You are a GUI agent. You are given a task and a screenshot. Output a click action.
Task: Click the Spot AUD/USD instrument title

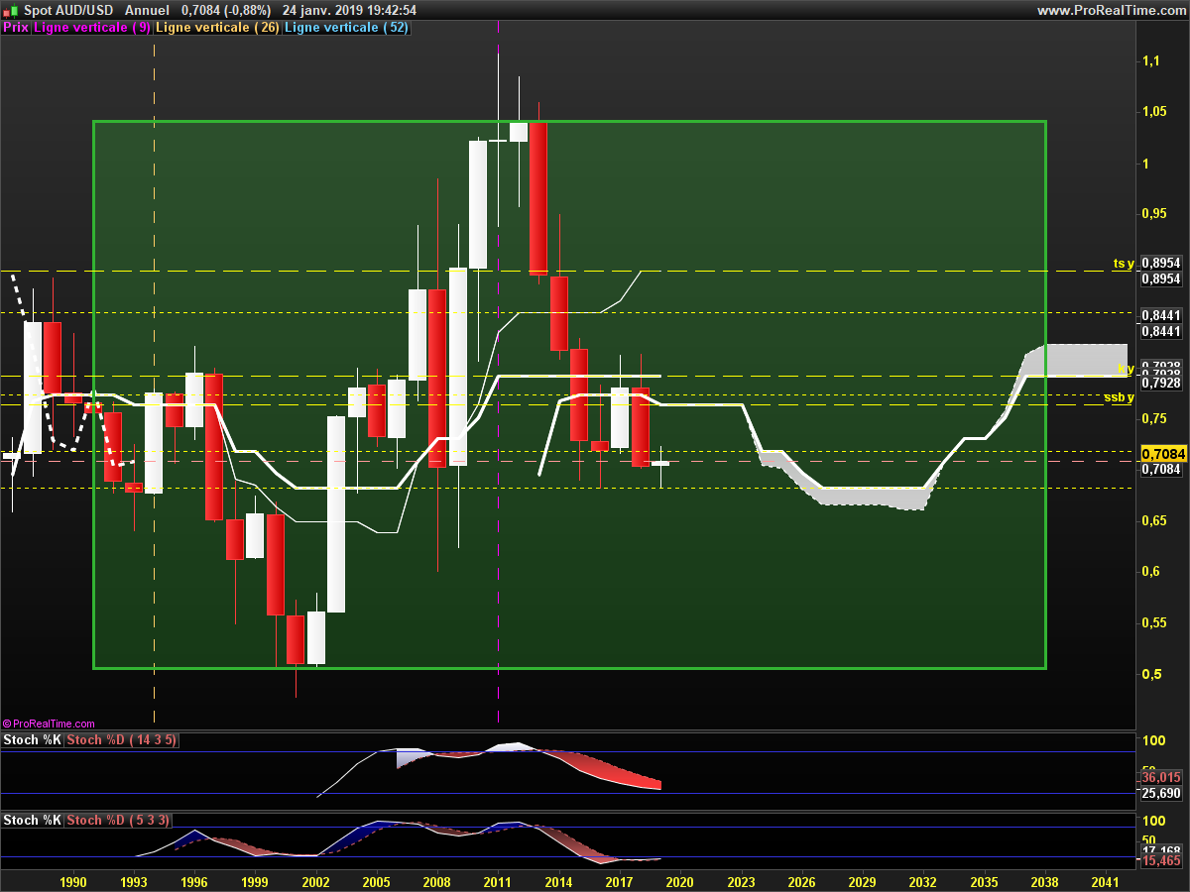click(x=67, y=10)
